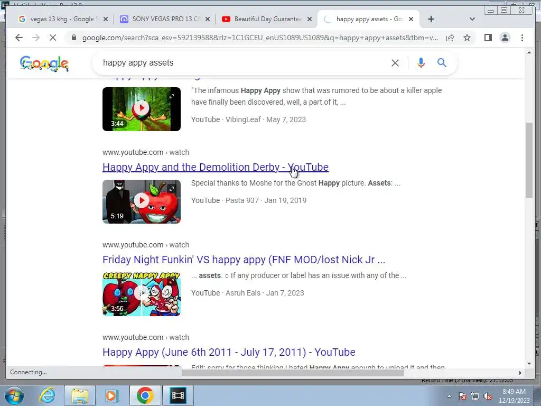The image size is (541, 406).
Task: Show hidden system tray icons
Action: pos(449,396)
